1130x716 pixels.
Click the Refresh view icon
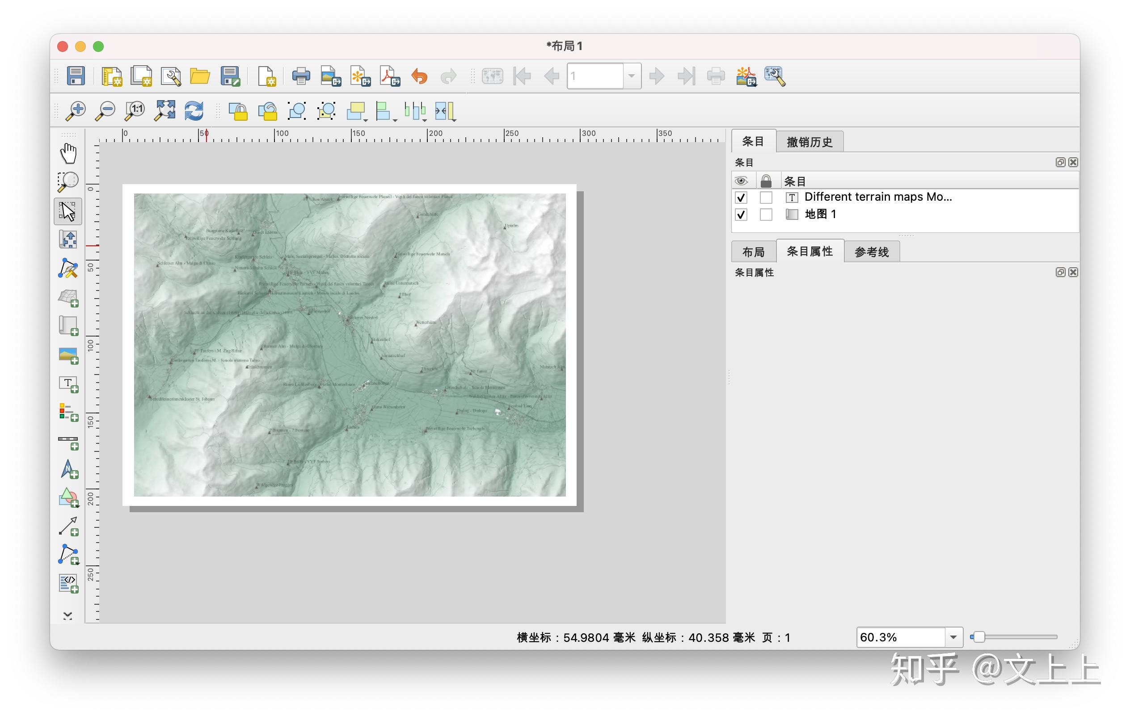coord(194,111)
